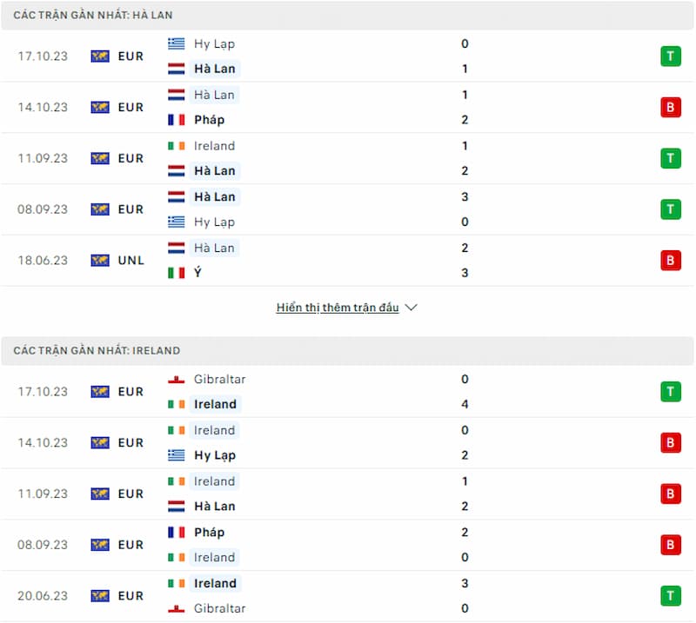Screen dimensions: 696x623
Task: Click Netherlands flag in Ireland's 11.09.23 match
Action: 177,506
